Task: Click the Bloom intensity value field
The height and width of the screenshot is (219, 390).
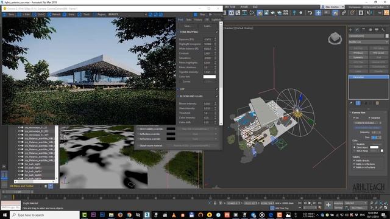Action: pyautogui.click(x=208, y=103)
